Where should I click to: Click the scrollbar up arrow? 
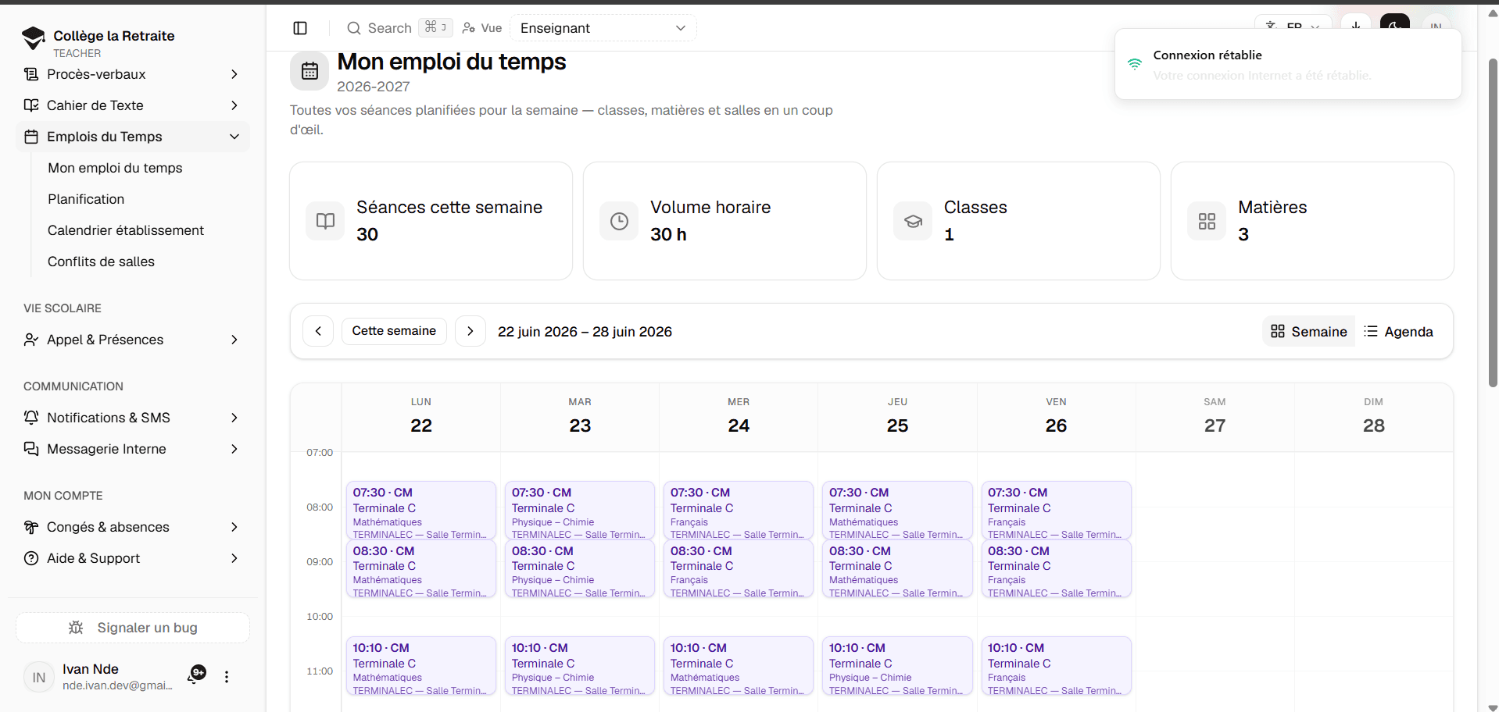click(1493, 13)
